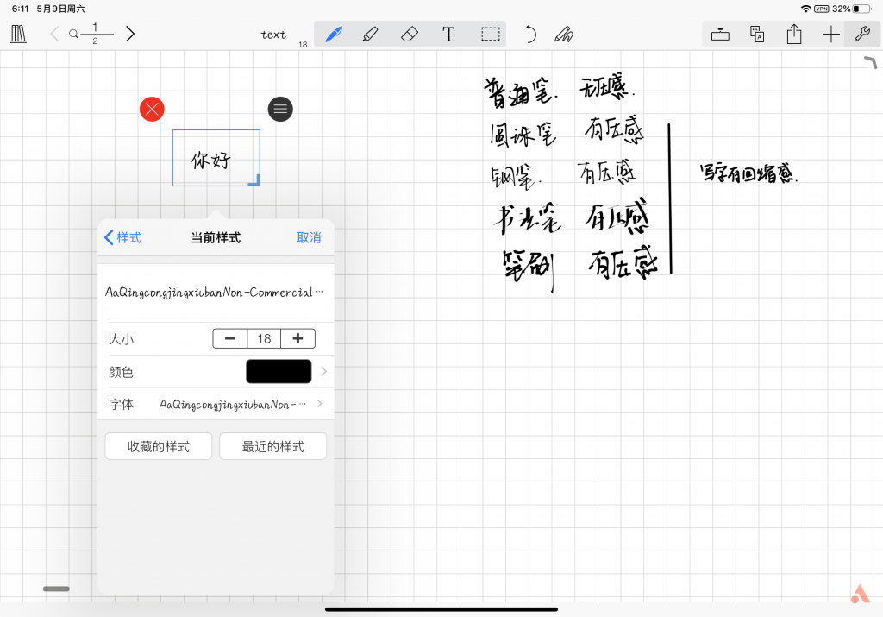This screenshot has width=883, height=617.
Task: Show 收藏的样式 favorite styles
Action: point(158,446)
